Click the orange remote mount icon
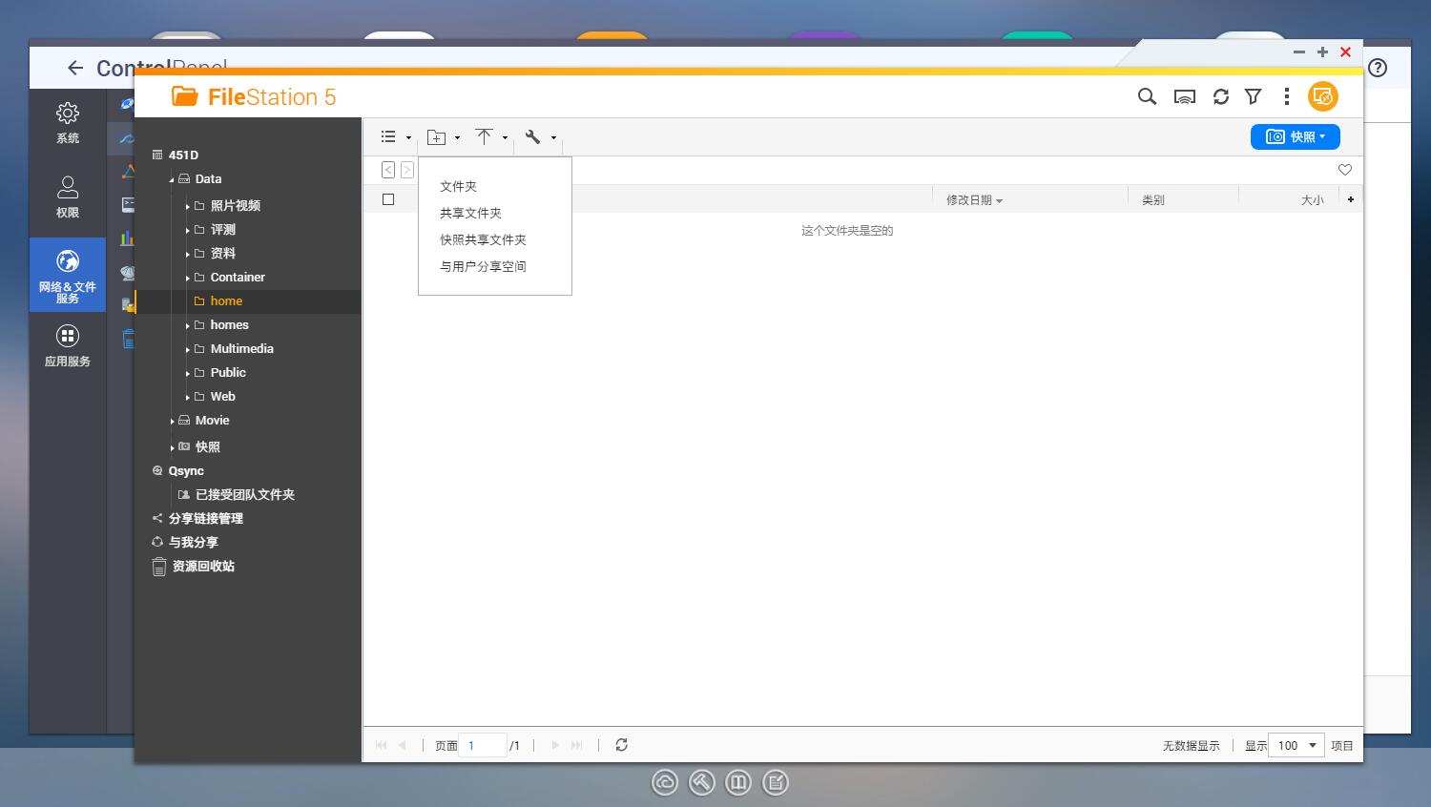 click(x=1322, y=96)
